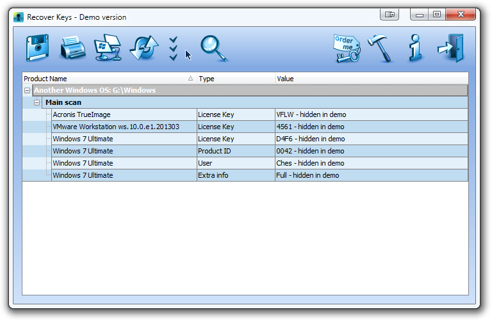Click the VMware row 'License Key' cell
The height and width of the screenshot is (321, 492).
coord(236,127)
